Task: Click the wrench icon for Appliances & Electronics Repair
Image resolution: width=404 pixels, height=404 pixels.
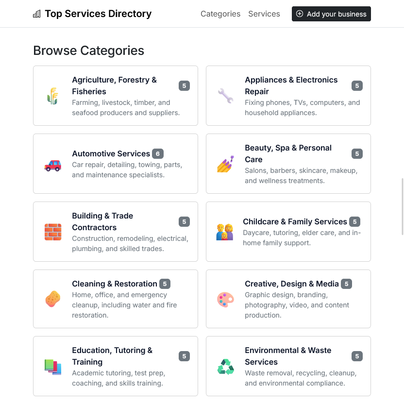Action: pos(225,95)
